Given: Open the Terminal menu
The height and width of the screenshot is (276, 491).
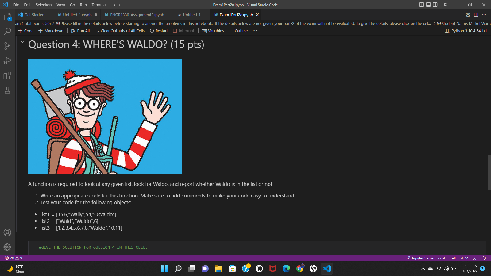Looking at the screenshot, I should [99, 5].
